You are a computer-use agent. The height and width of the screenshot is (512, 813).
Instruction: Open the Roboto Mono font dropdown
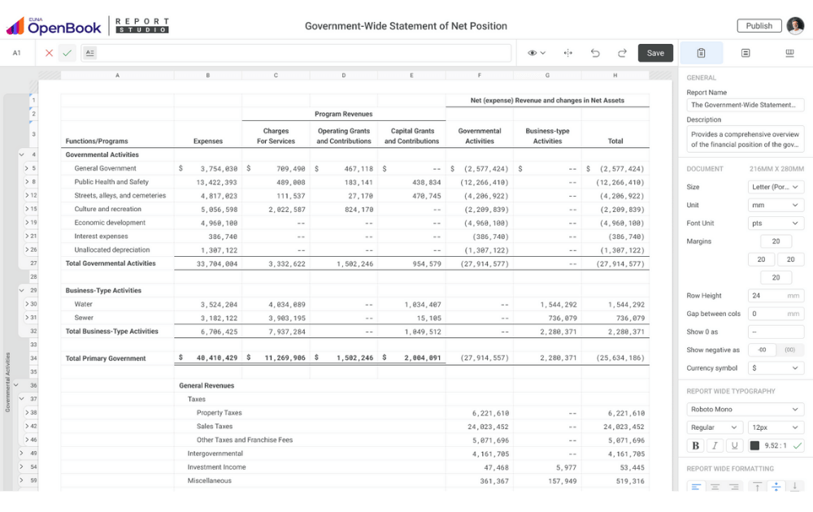tap(745, 410)
